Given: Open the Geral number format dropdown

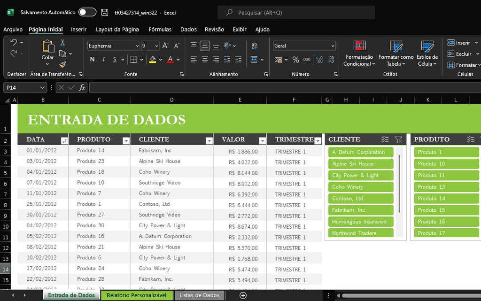Looking at the screenshot, I should pyautogui.click(x=333, y=46).
